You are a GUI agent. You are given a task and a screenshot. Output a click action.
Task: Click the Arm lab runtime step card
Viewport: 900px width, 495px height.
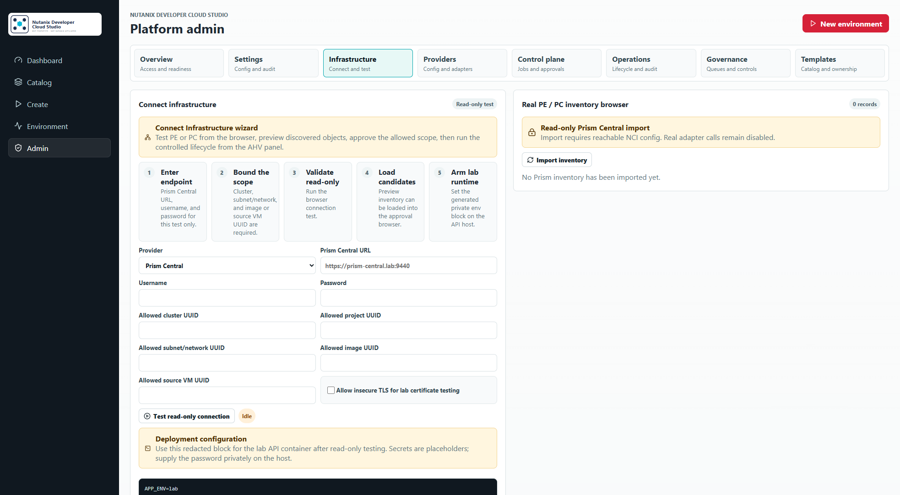click(463, 202)
